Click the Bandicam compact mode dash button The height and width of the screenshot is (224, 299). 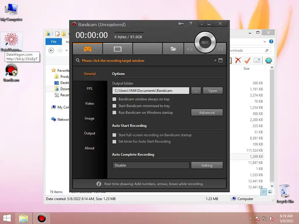202,24
